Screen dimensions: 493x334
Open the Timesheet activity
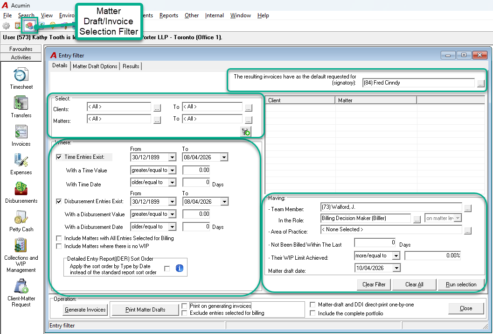(x=21, y=78)
